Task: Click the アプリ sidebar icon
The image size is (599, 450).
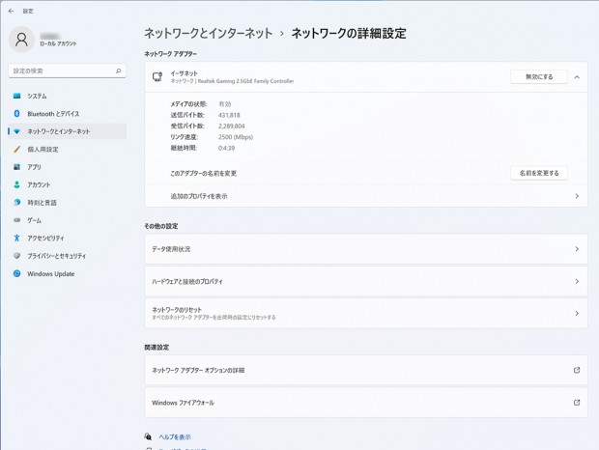Action: pos(16,167)
